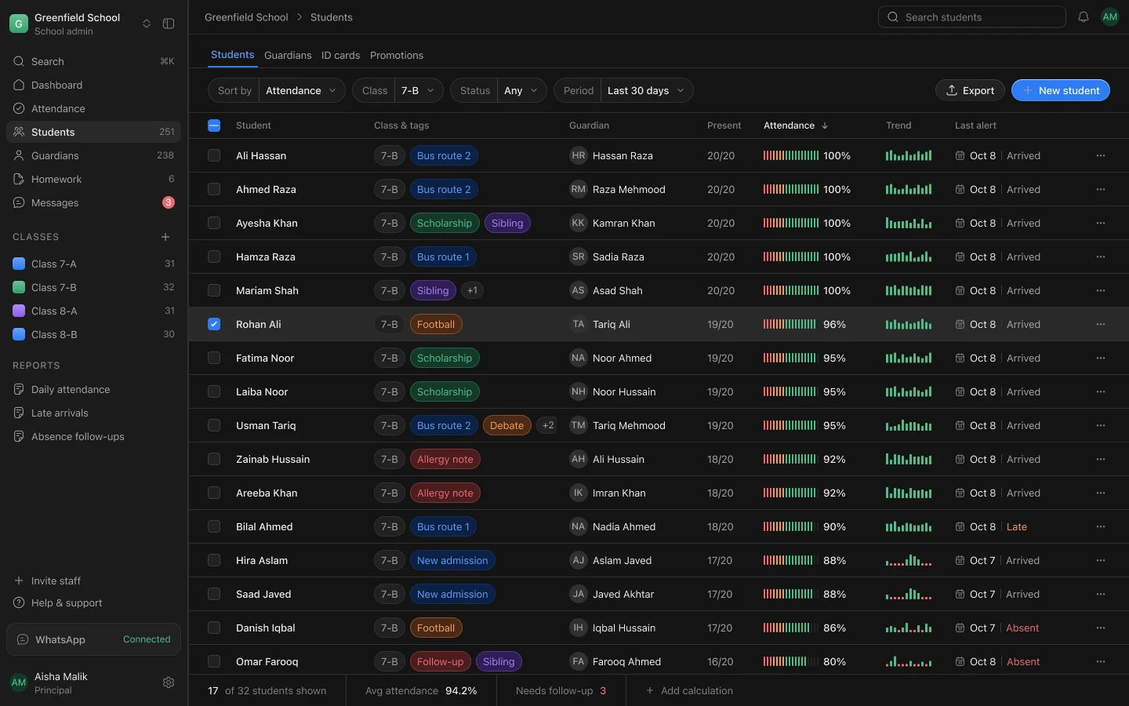
Task: Click the Class 7-B green swatch icon
Action: [19, 287]
